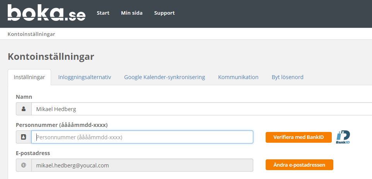
Task: Switch to the Inloggningsalternativ tab
Action: tap(85, 77)
